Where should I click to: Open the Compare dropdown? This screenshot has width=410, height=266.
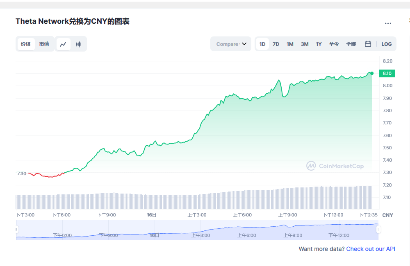coord(231,44)
